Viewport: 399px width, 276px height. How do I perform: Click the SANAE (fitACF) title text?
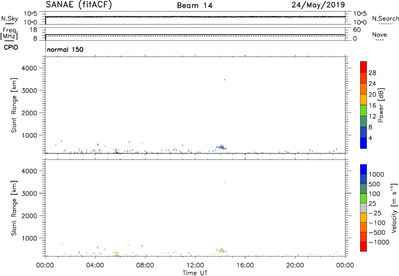click(x=79, y=4)
